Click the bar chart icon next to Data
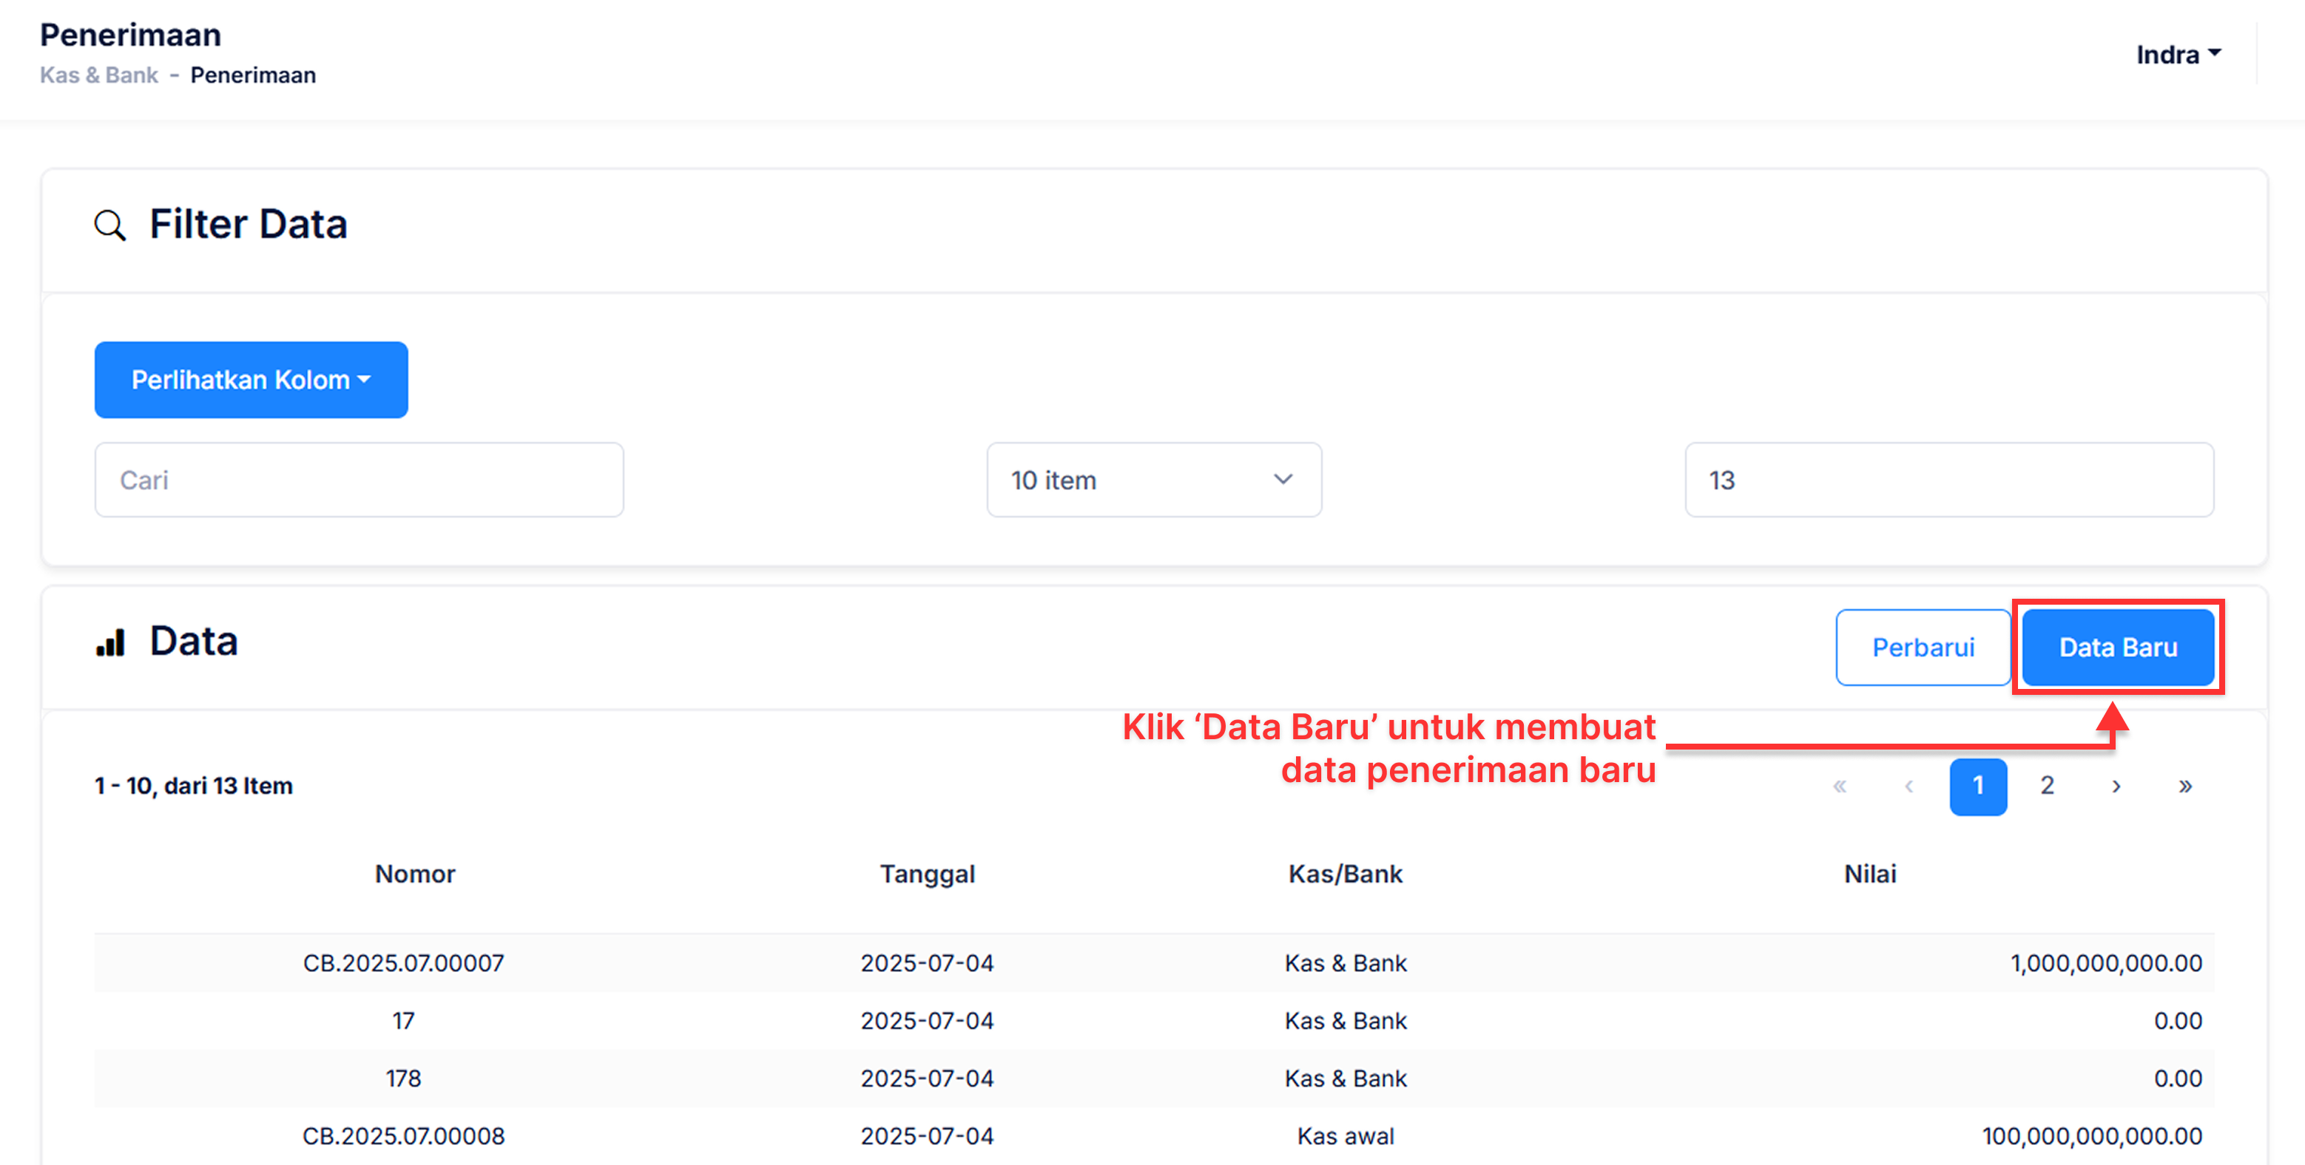Viewport: 2305px width, 1165px height. pos(110,643)
